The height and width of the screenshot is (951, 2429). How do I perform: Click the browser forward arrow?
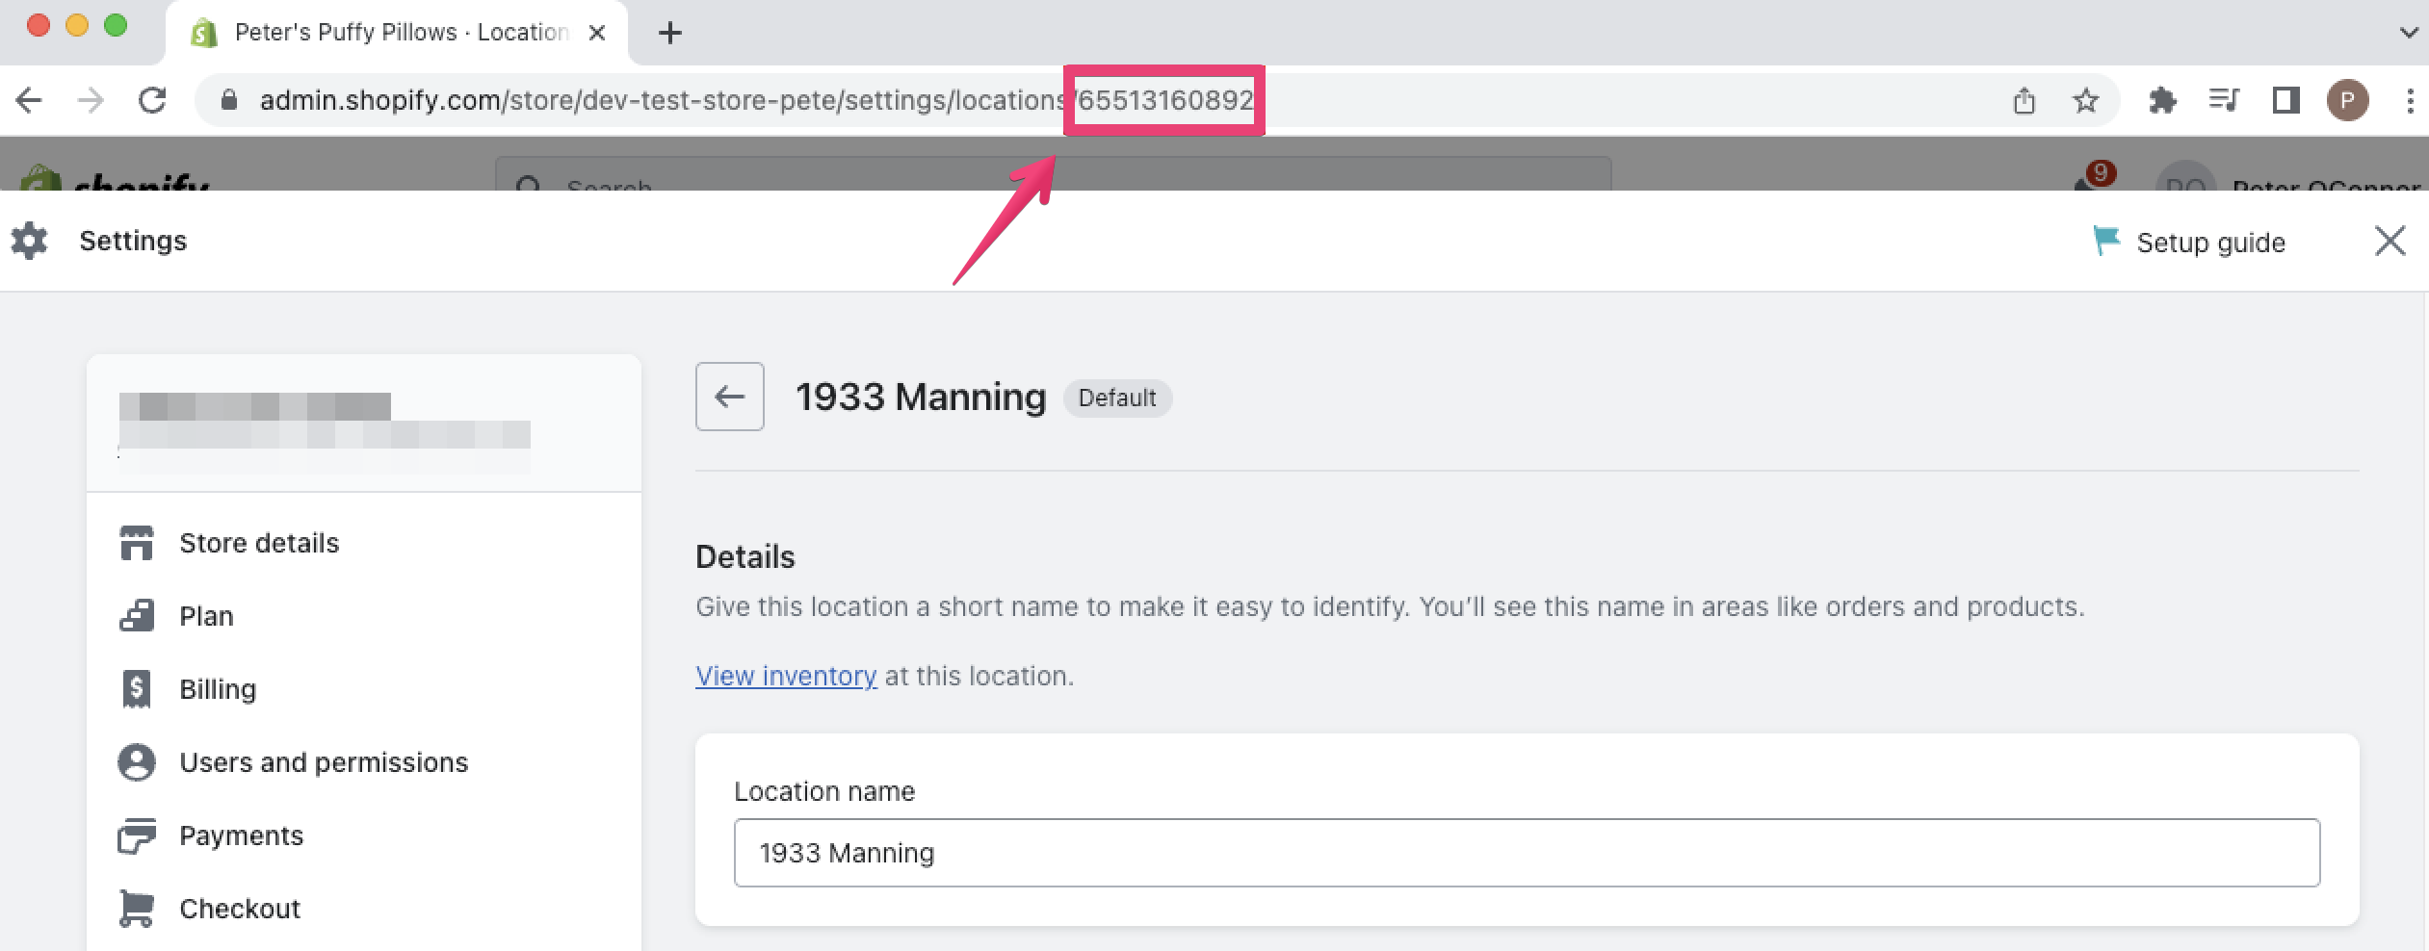click(x=91, y=100)
